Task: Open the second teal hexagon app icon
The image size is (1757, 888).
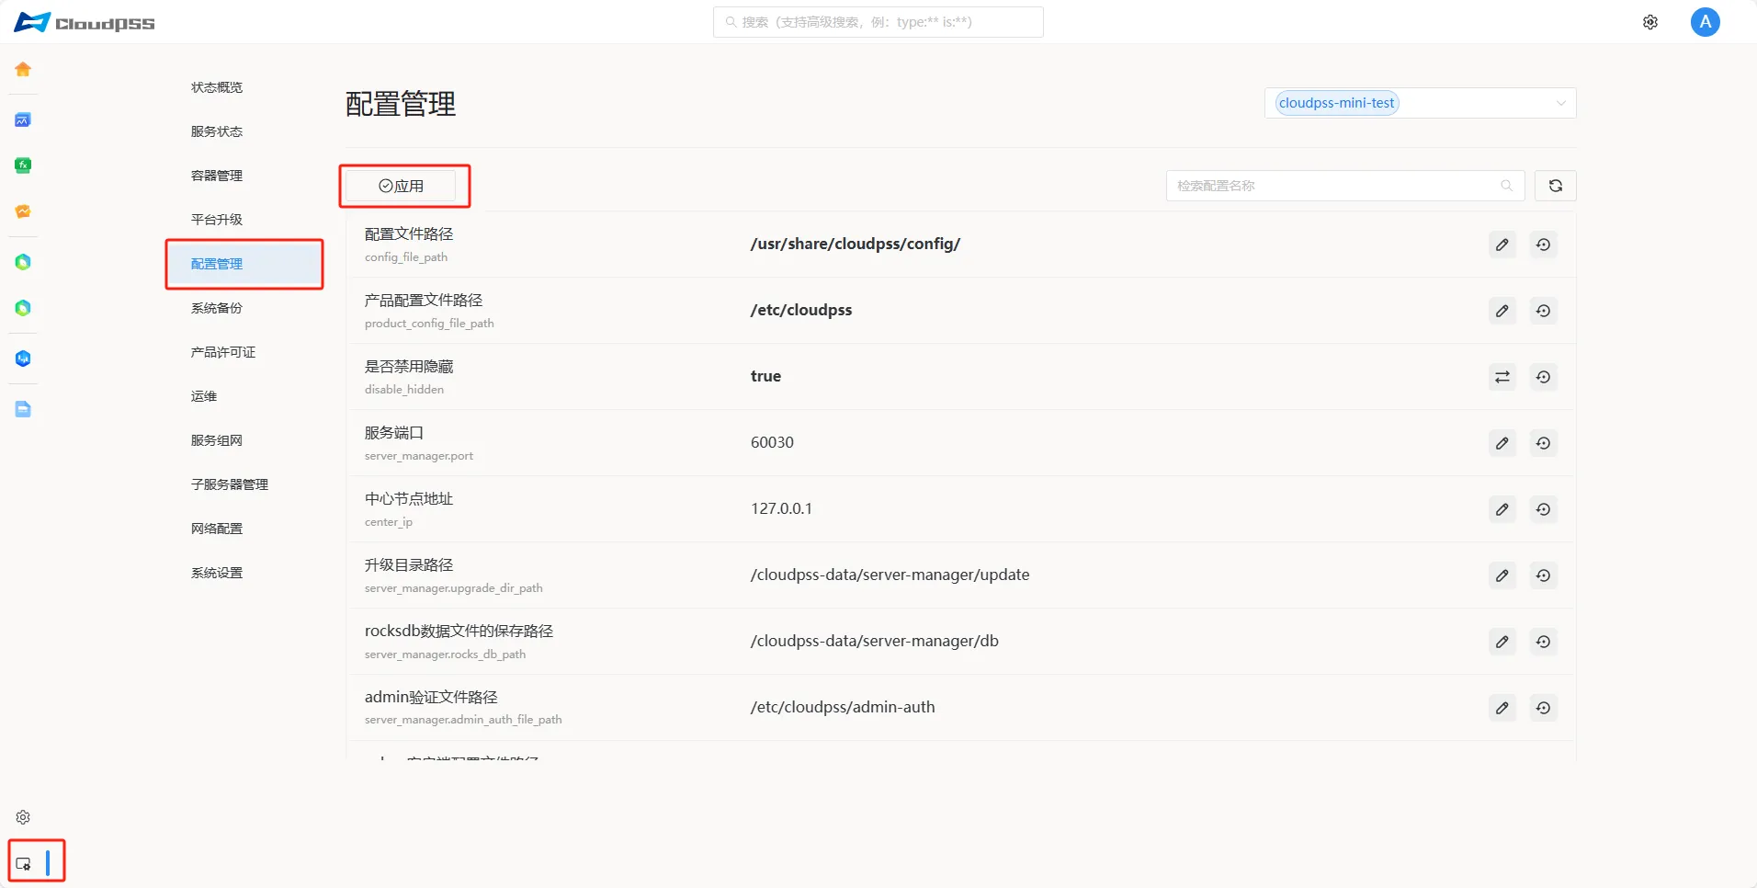Action: pyautogui.click(x=23, y=308)
